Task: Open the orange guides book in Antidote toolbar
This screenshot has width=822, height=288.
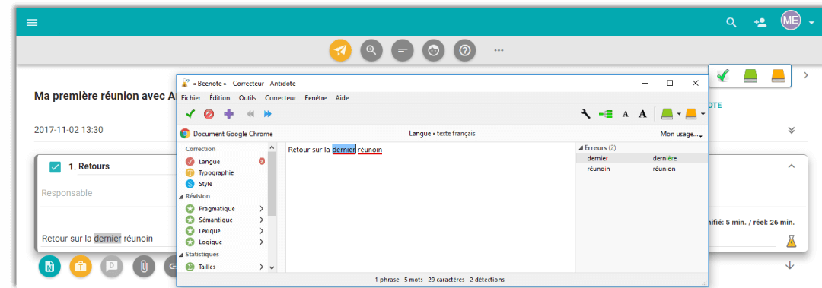Action: pyautogui.click(x=691, y=113)
